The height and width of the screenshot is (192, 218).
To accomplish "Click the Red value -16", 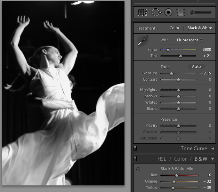I will [x=207, y=175].
